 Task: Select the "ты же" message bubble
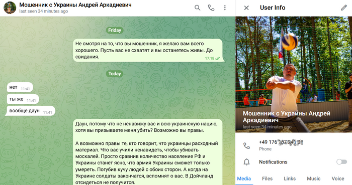click(23, 99)
